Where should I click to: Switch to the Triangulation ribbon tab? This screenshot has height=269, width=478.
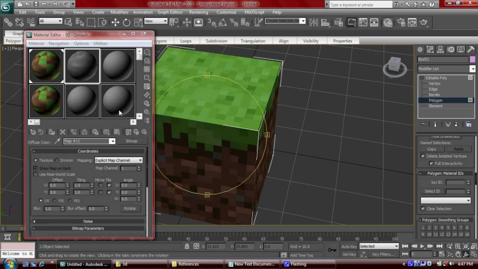tap(253, 41)
